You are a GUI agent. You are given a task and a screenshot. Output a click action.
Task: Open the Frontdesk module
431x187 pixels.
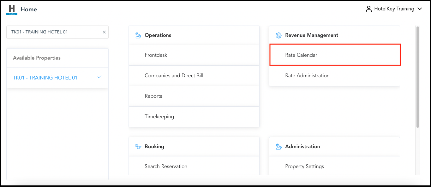156,55
